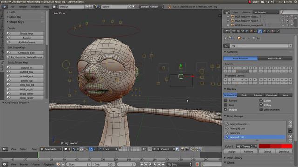The image size is (298, 167).
Task: Open the object constraints properties tab
Action: coord(256,32)
